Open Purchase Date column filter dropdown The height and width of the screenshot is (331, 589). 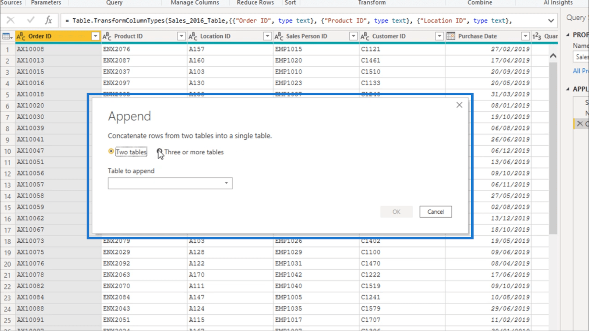click(x=525, y=36)
